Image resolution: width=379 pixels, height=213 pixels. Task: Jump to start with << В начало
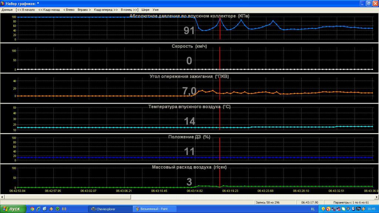tap(26, 10)
